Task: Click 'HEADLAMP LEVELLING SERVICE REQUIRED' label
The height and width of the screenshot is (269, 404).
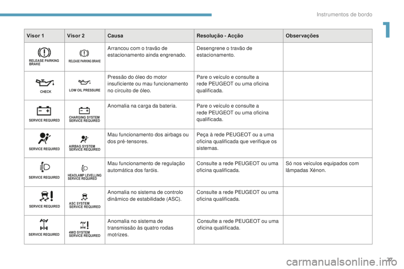Action: 85,177
